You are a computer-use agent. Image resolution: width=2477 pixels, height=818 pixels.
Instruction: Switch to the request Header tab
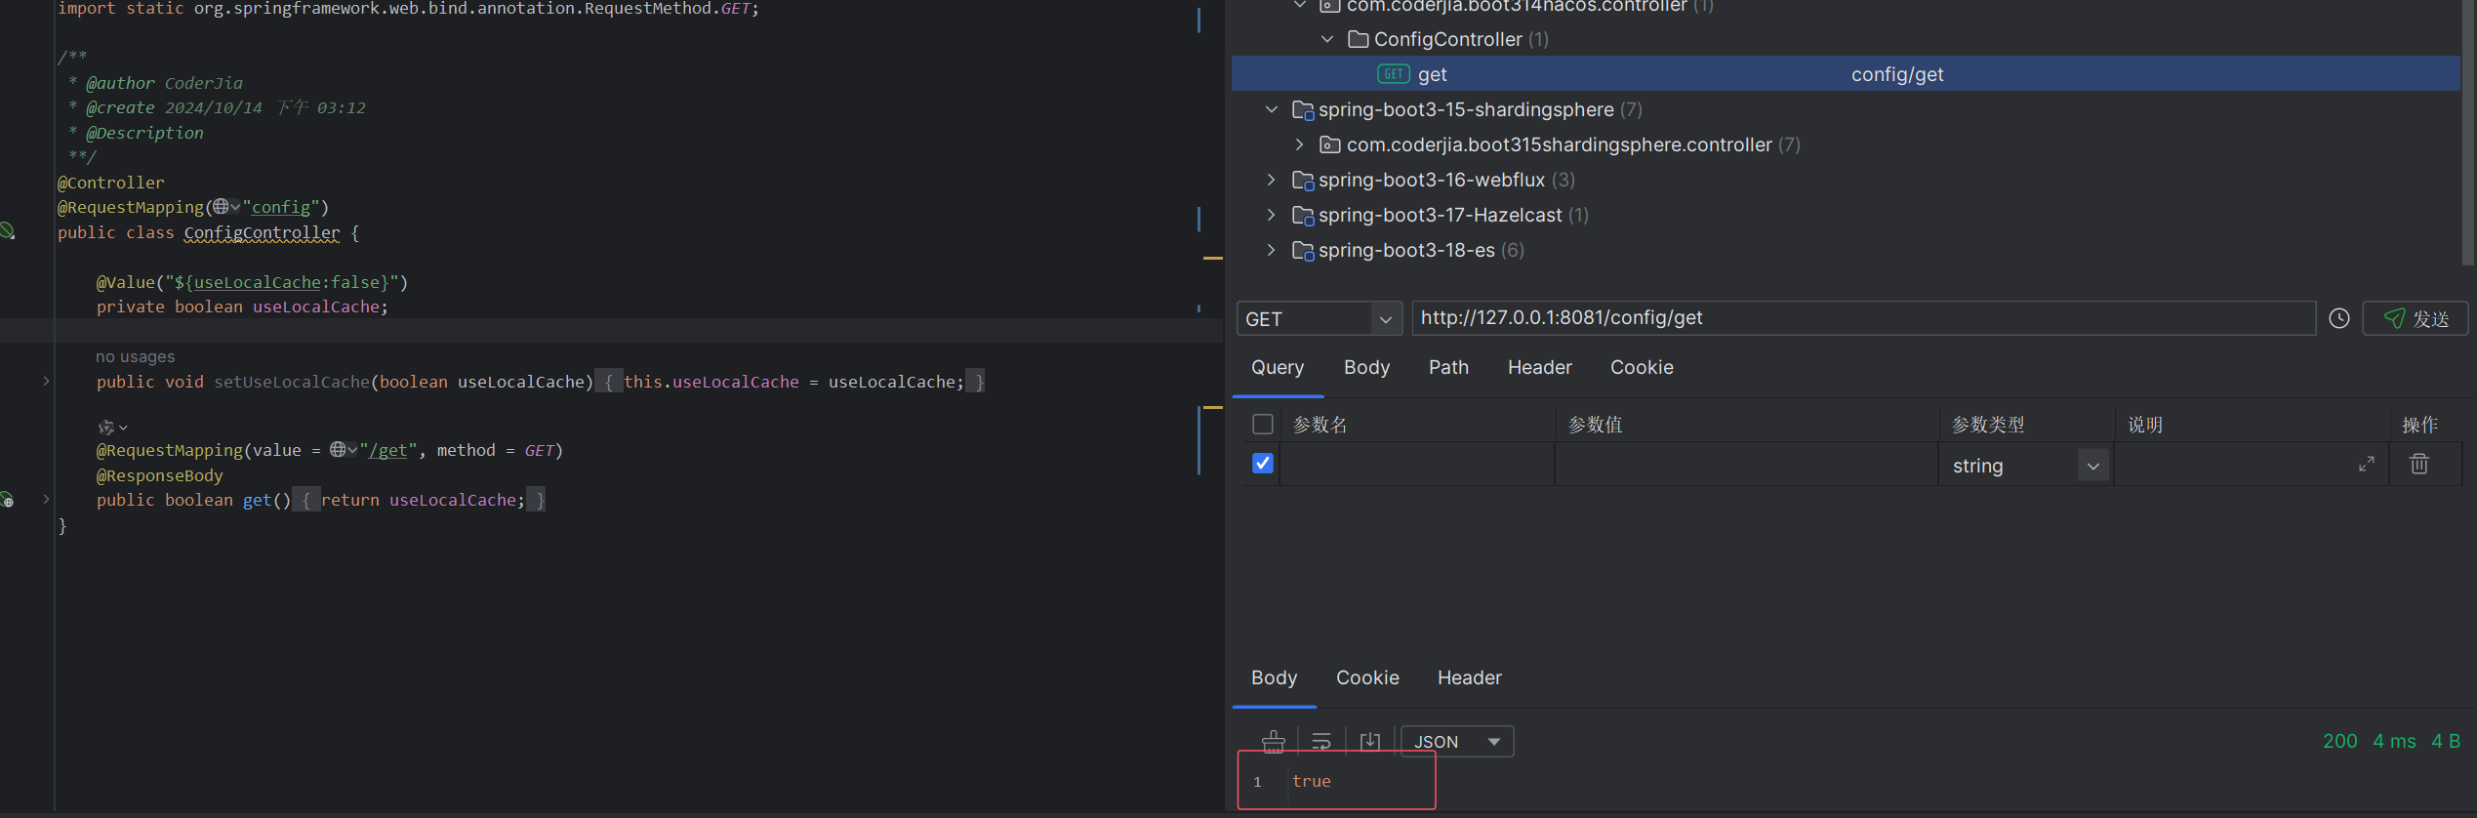pyautogui.click(x=1540, y=367)
